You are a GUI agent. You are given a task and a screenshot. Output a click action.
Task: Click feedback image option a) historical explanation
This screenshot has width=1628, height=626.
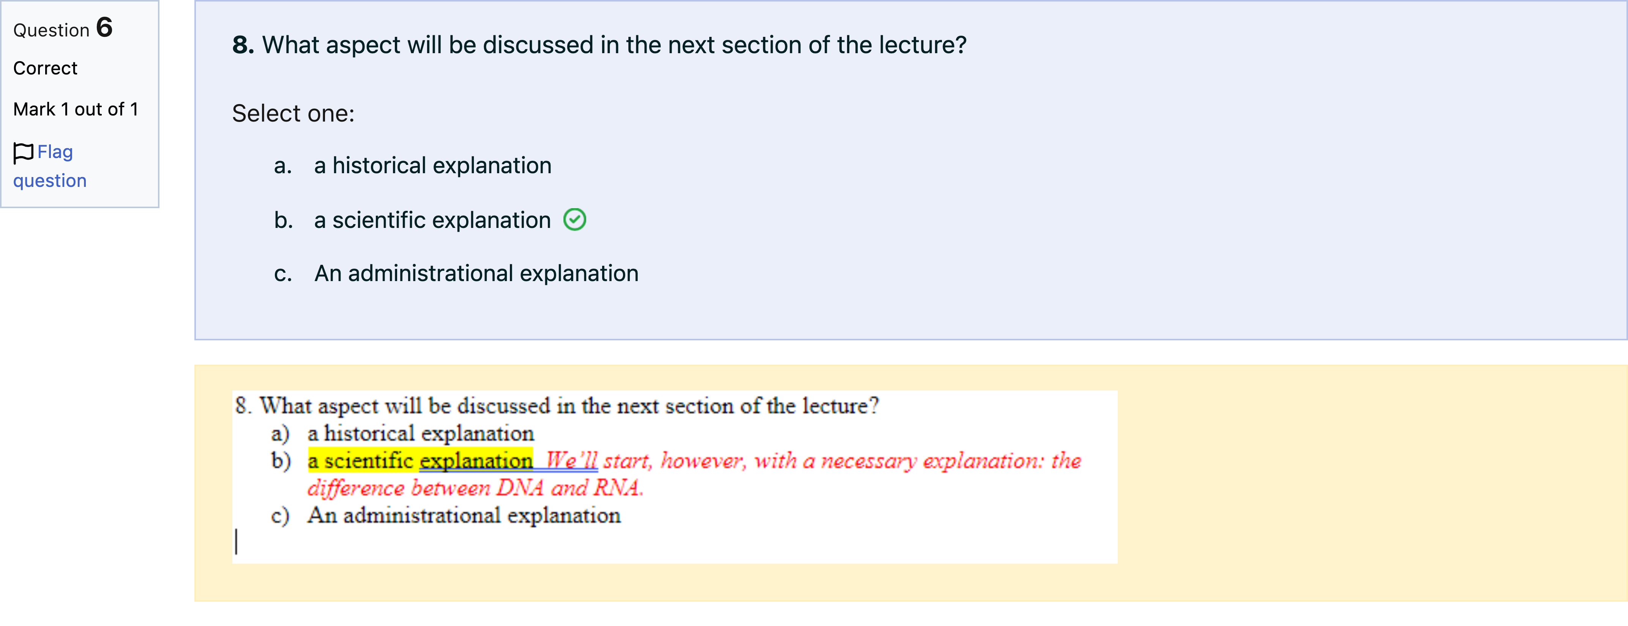(402, 434)
